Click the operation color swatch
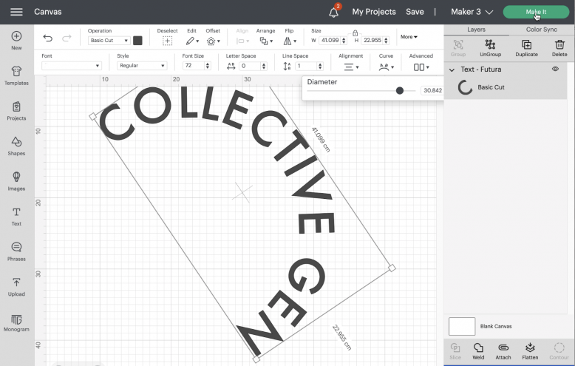This screenshot has width=575, height=366. 137,41
